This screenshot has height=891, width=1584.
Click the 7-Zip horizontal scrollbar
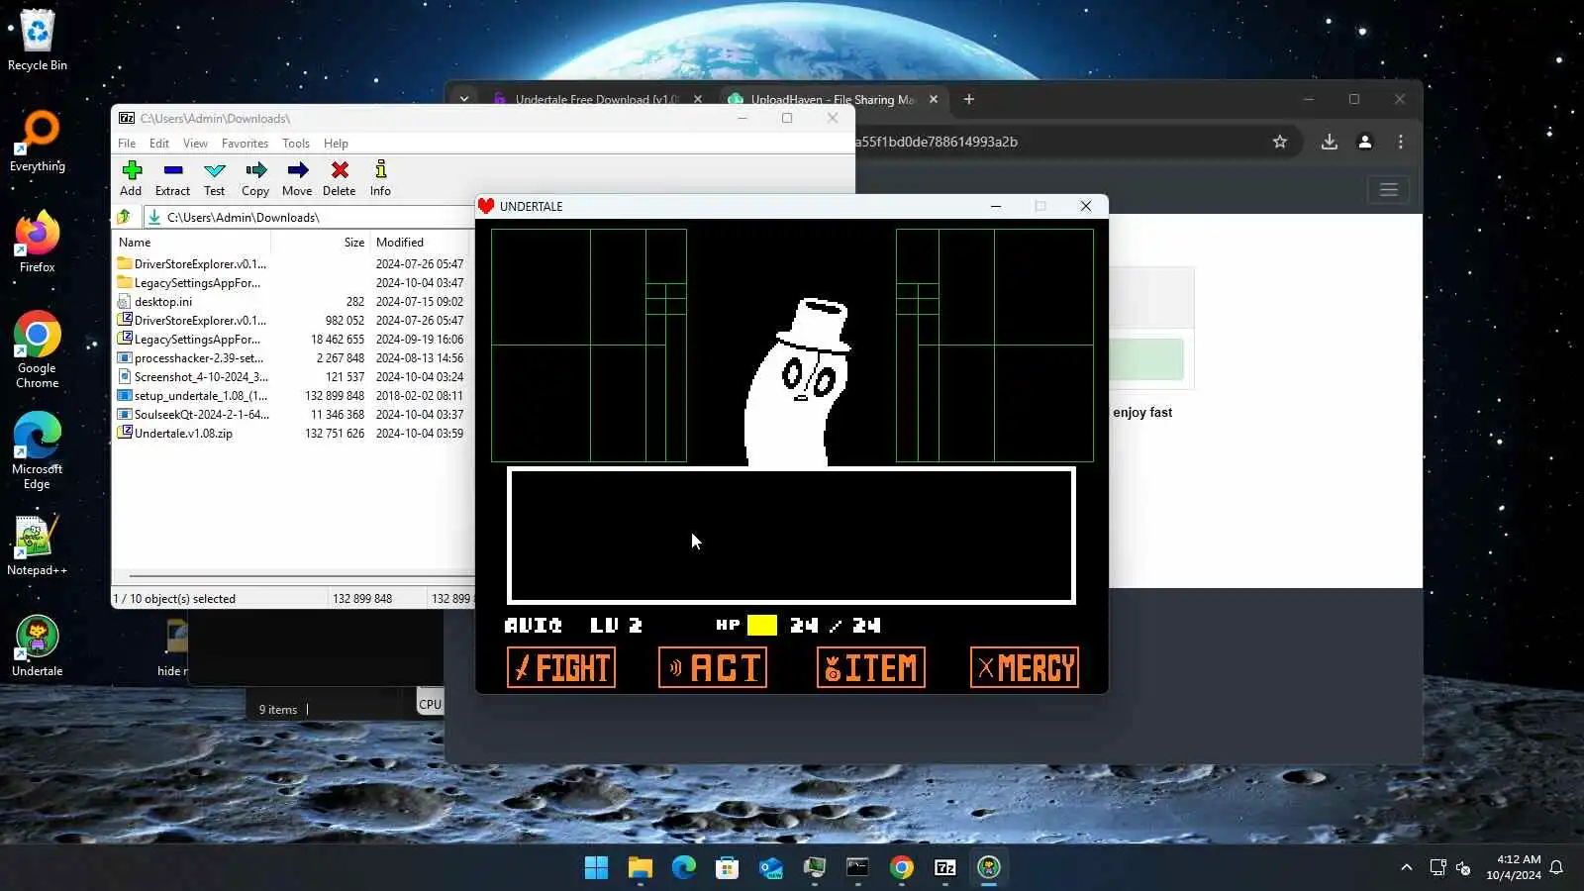pyautogui.click(x=301, y=575)
